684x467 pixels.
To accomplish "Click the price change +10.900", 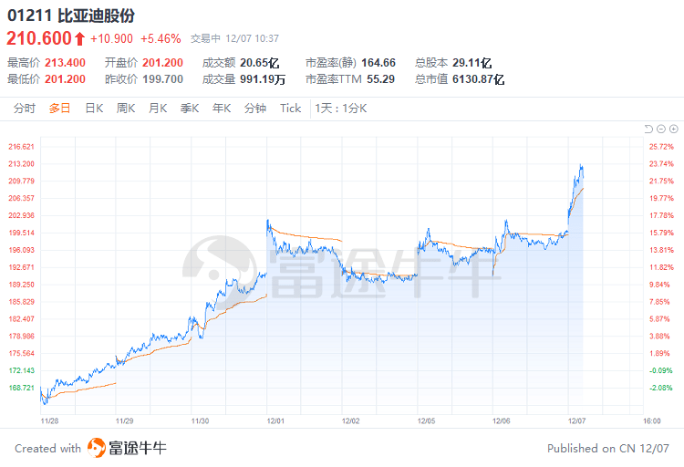I will tap(111, 39).
